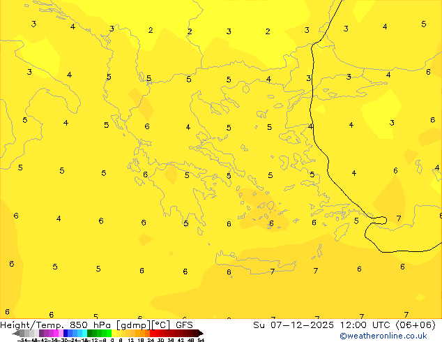Click the '12:00 UTC' time text
Viewport: 442px width, 342px height.
(x=365, y=325)
